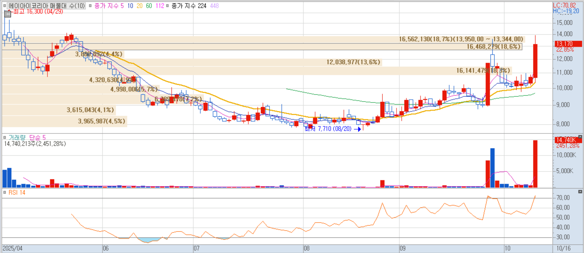Click the HC:-19,20 readout
Screen dimensions: 584x253
click(566, 11)
